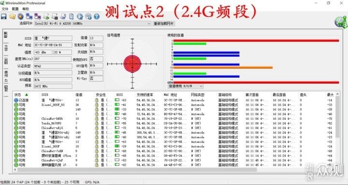Click the 重新加载网卡 button
Screen dimensions: 348x185
point(164,24)
